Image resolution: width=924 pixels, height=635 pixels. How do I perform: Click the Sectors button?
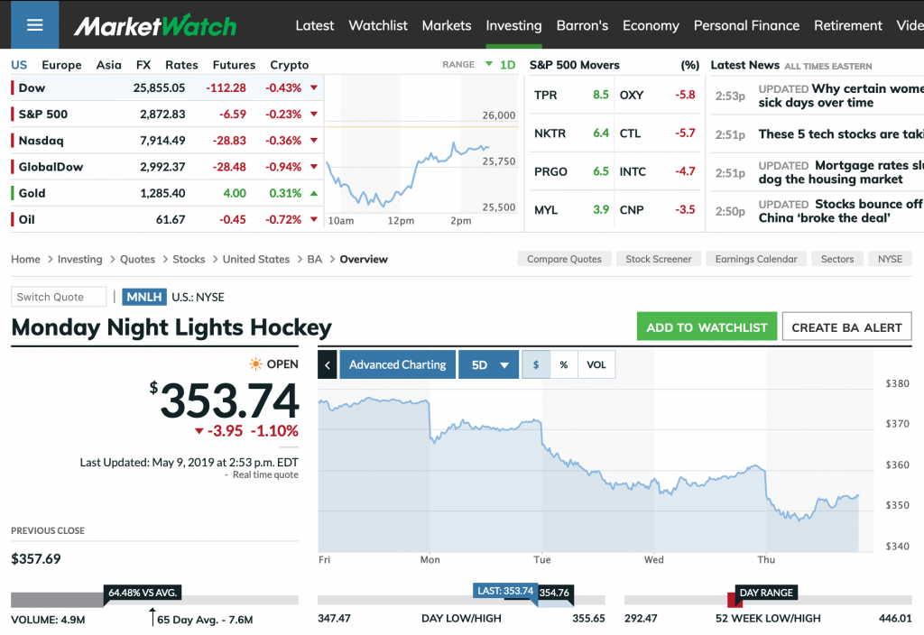[837, 259]
